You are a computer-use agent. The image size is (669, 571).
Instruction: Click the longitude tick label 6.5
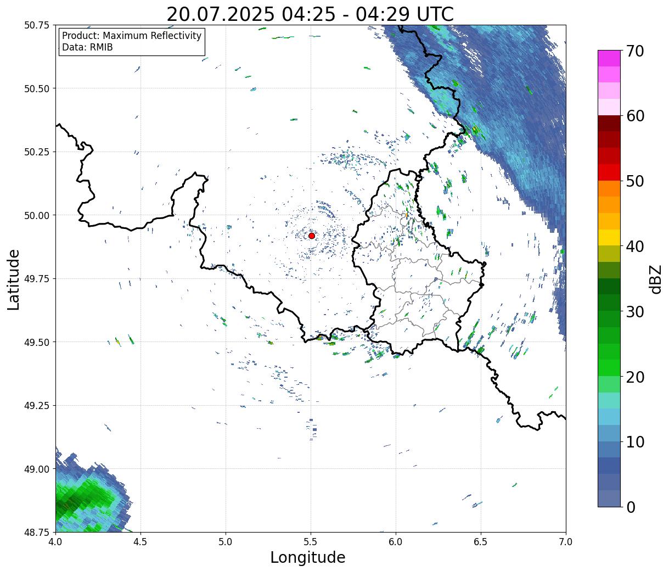pos(481,541)
